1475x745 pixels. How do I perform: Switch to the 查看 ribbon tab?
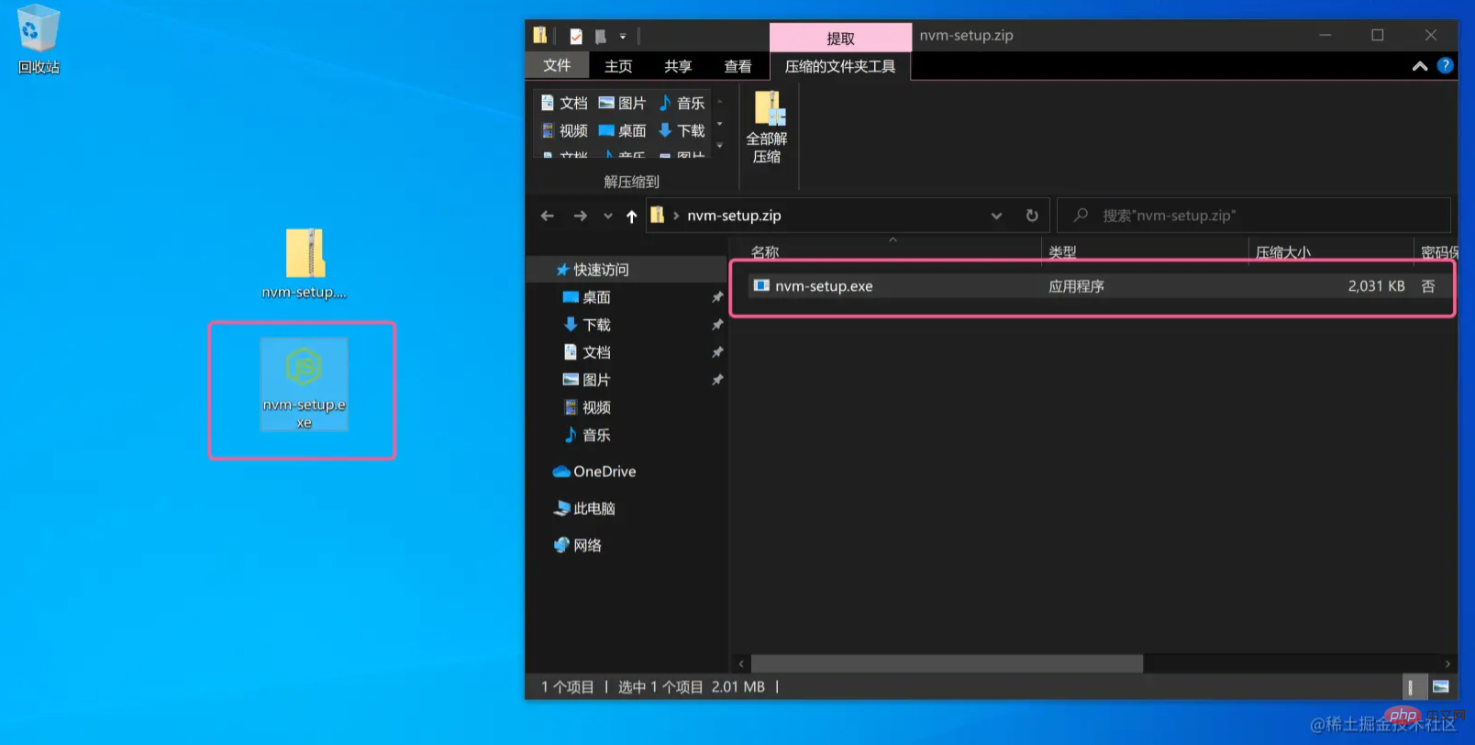click(737, 66)
